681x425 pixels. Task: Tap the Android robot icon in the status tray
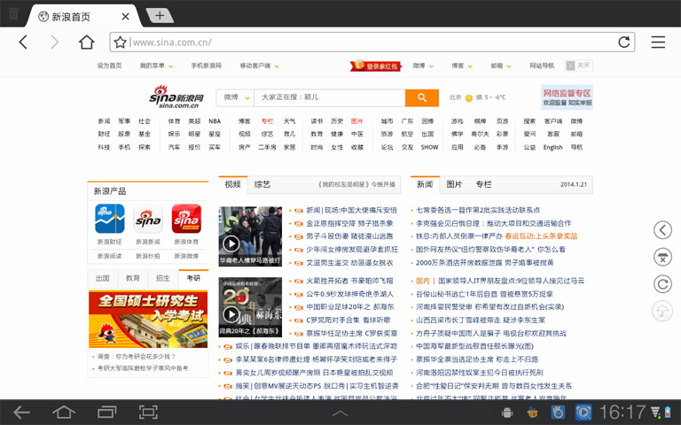tap(507, 413)
